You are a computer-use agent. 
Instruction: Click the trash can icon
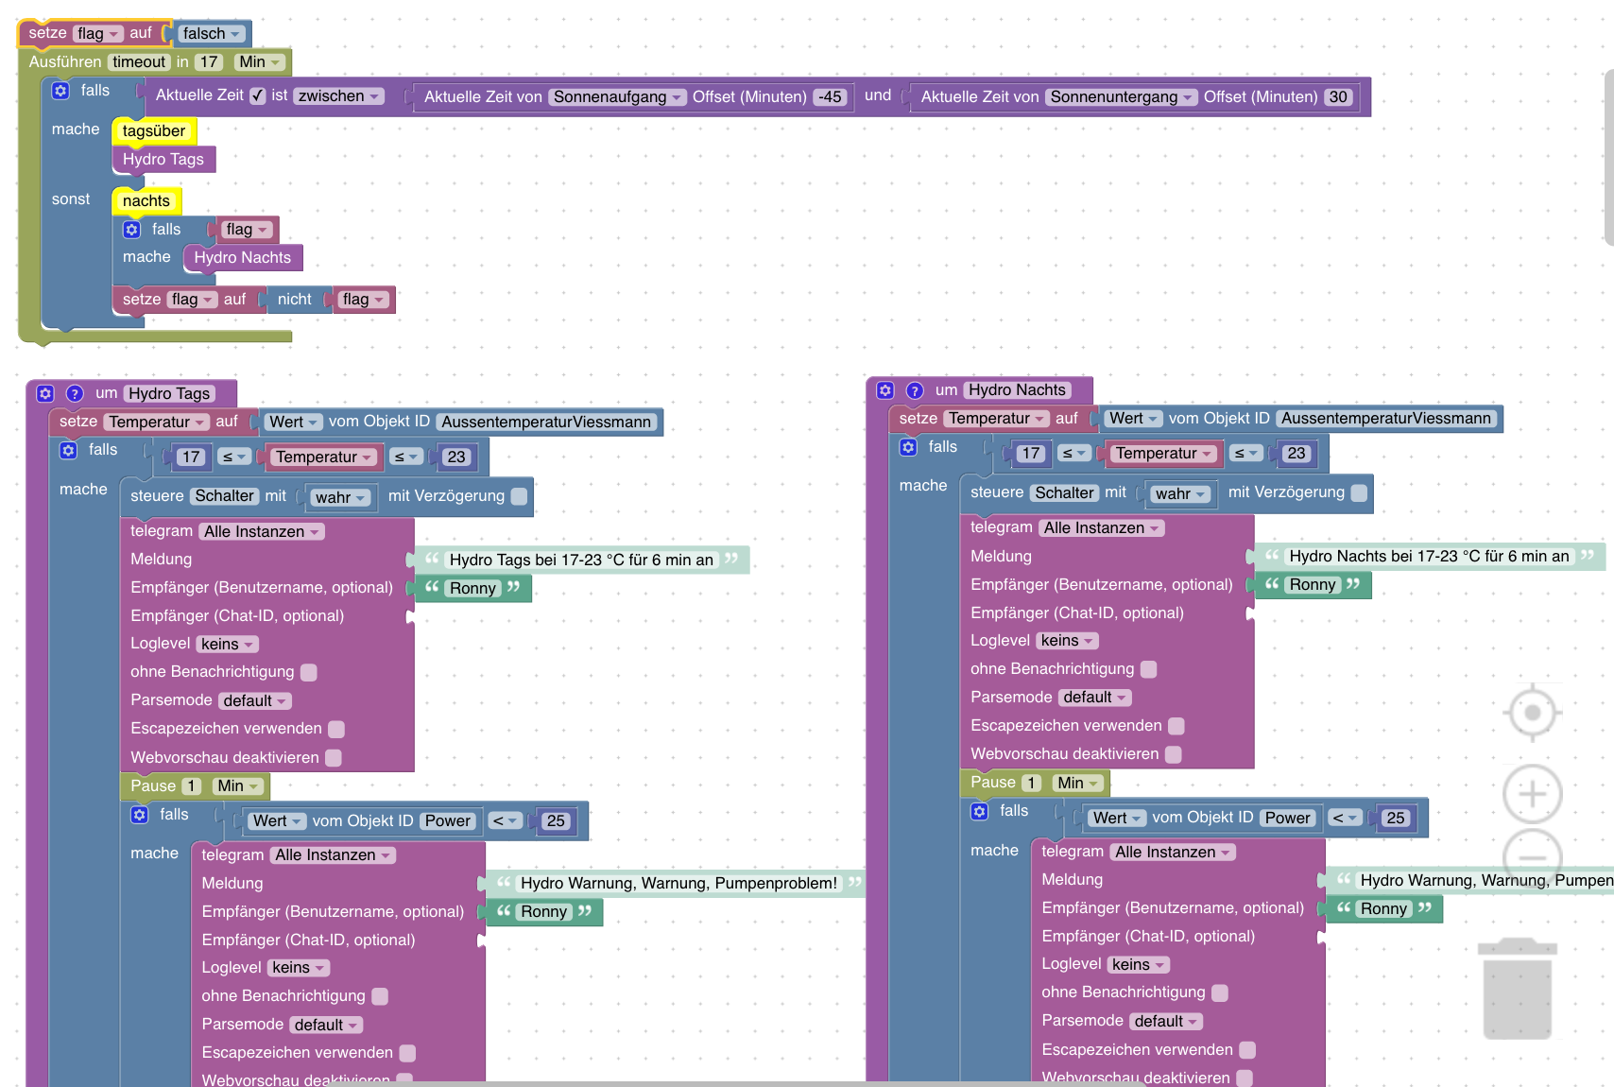[x=1518, y=988]
